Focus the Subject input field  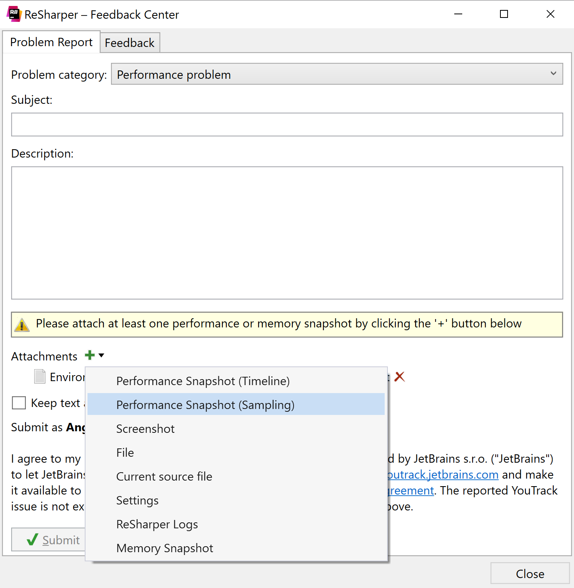tap(287, 125)
